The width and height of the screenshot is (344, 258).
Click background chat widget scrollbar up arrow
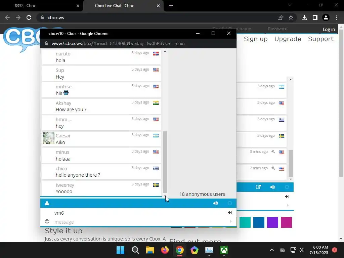click(x=291, y=80)
